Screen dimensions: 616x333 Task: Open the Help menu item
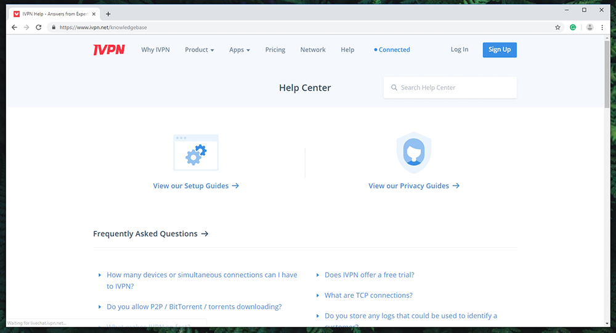pyautogui.click(x=347, y=49)
